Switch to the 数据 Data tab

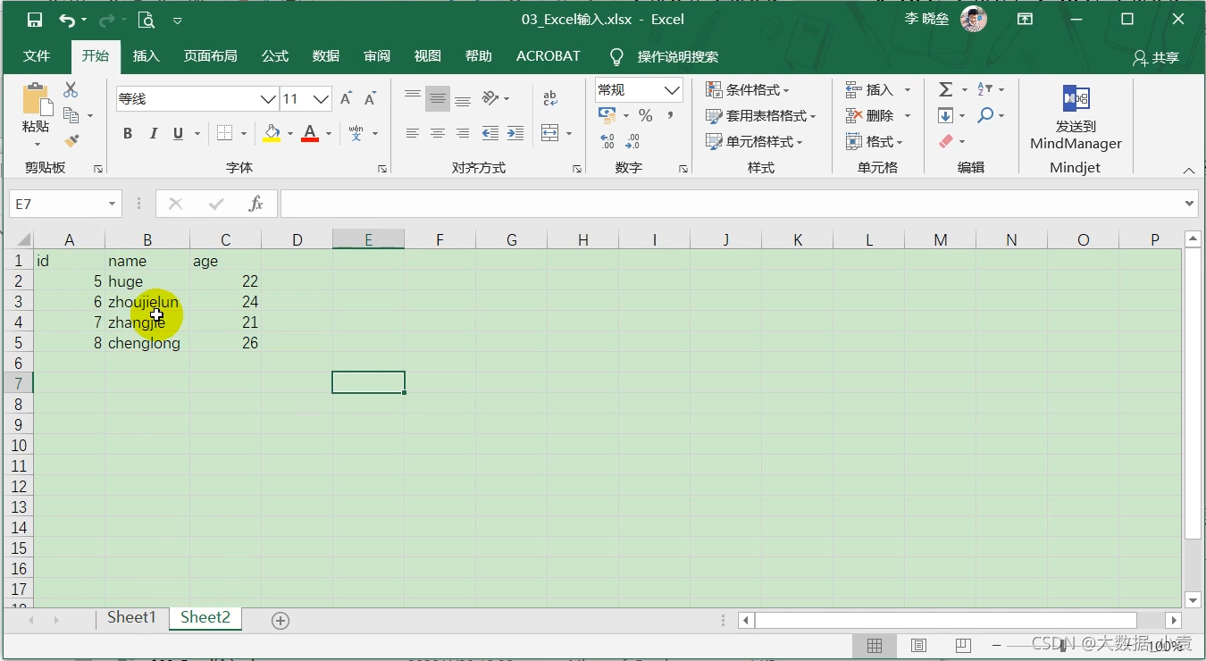tap(326, 55)
